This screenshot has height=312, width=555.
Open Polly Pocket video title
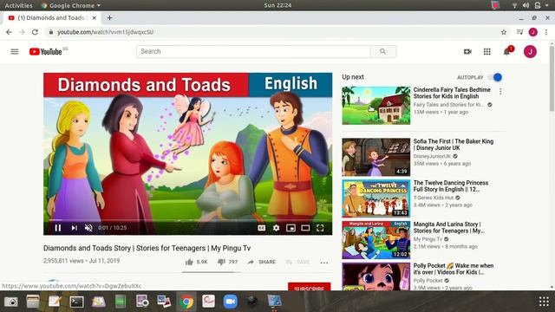pos(453,269)
